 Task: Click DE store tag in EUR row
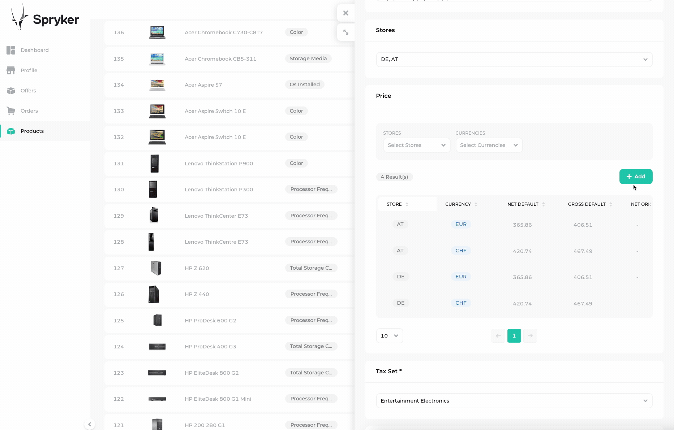pos(401,277)
